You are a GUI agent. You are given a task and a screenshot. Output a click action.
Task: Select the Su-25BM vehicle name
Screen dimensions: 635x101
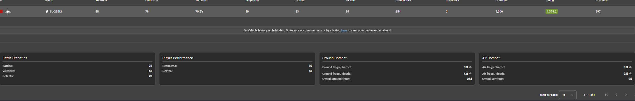click(x=56, y=11)
